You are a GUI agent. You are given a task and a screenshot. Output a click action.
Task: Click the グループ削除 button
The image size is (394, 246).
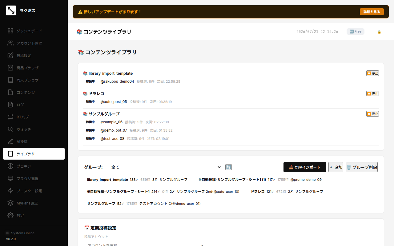[x=362, y=167]
